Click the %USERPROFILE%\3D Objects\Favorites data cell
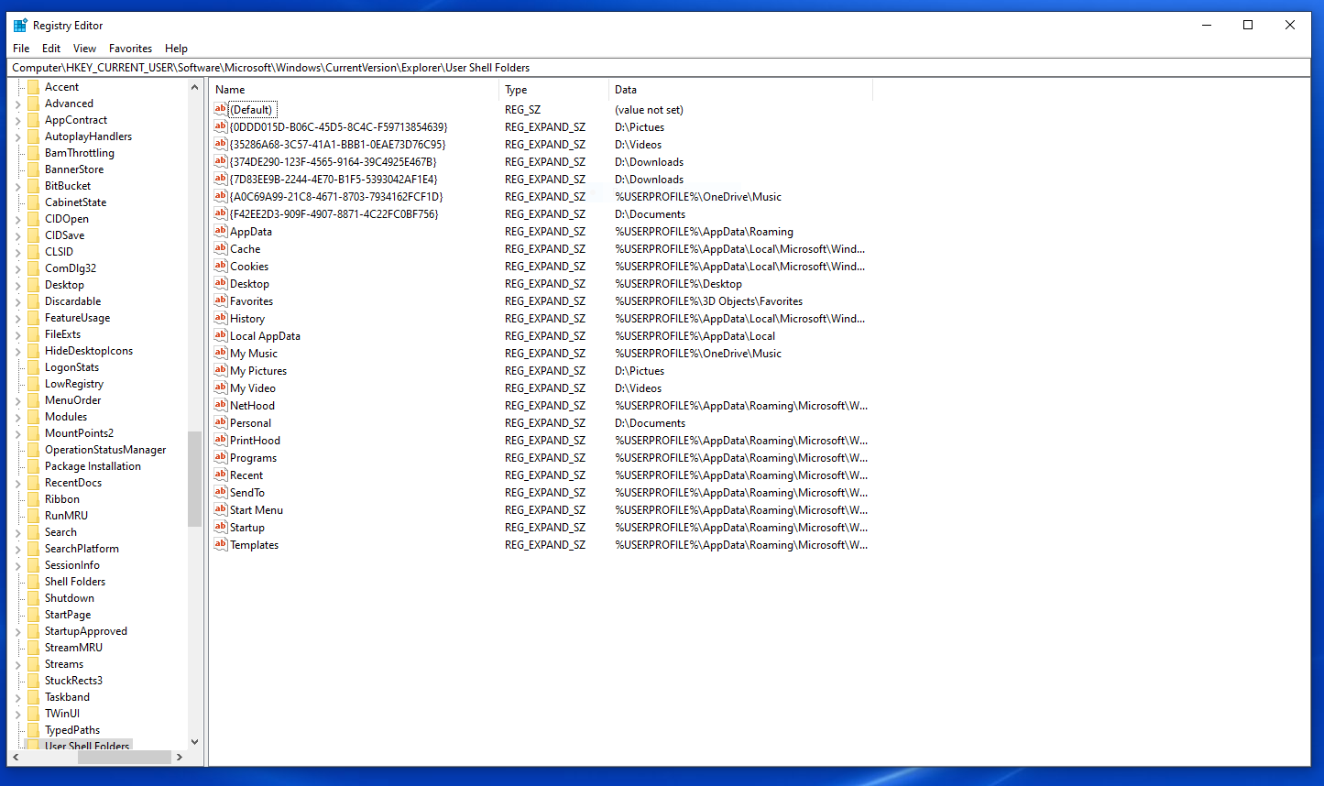 tap(708, 301)
